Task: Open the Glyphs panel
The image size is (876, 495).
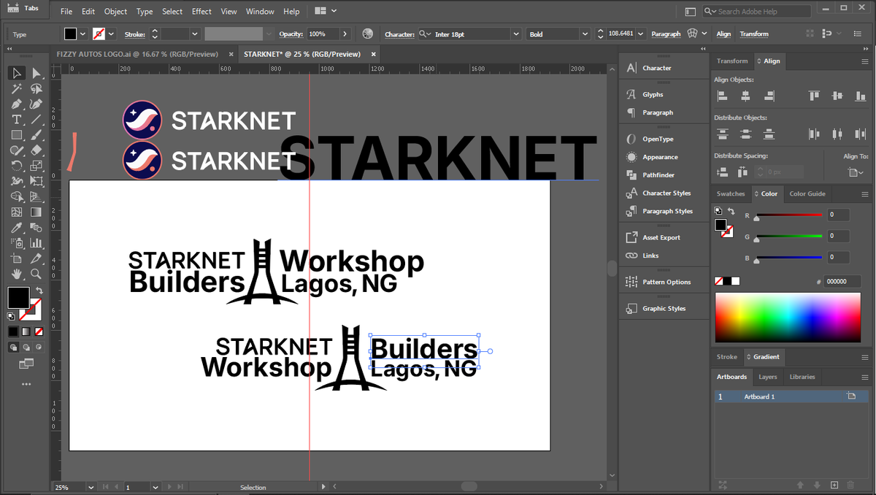Action: (653, 94)
